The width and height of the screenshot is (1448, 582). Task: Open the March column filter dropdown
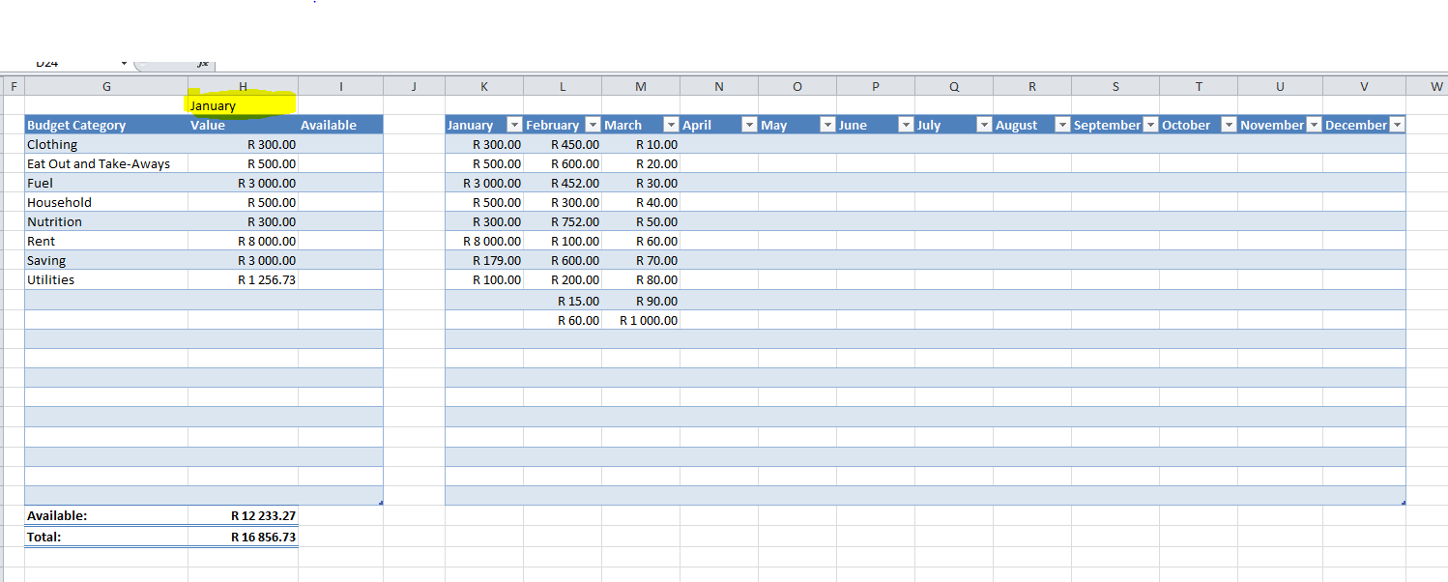[x=670, y=125]
